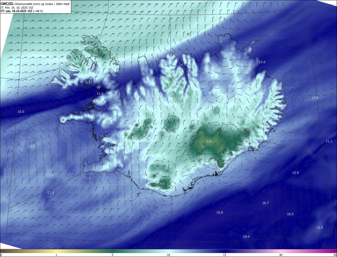337x257 pixels.
Task: Click the '30' tick label on the colour scale
Action: 281,255
